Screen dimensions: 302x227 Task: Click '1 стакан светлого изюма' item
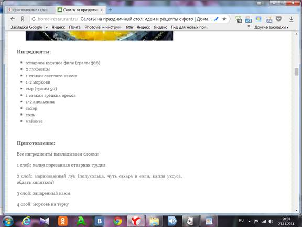(x=51, y=76)
